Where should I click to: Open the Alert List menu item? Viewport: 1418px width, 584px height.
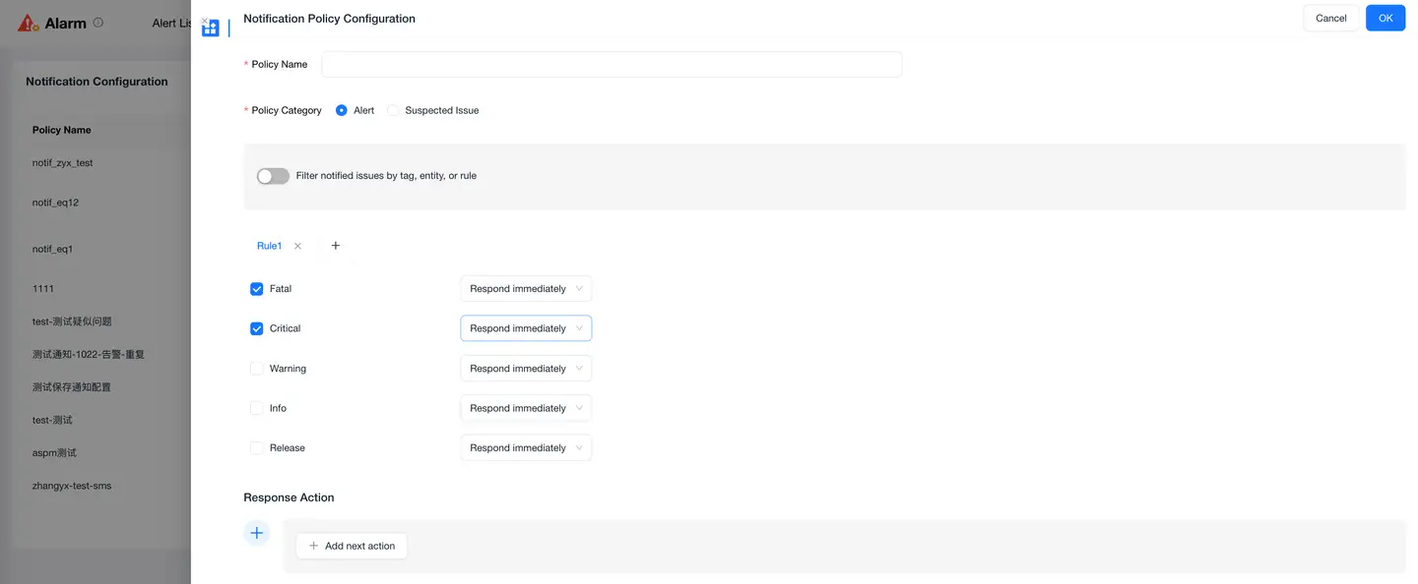point(172,22)
